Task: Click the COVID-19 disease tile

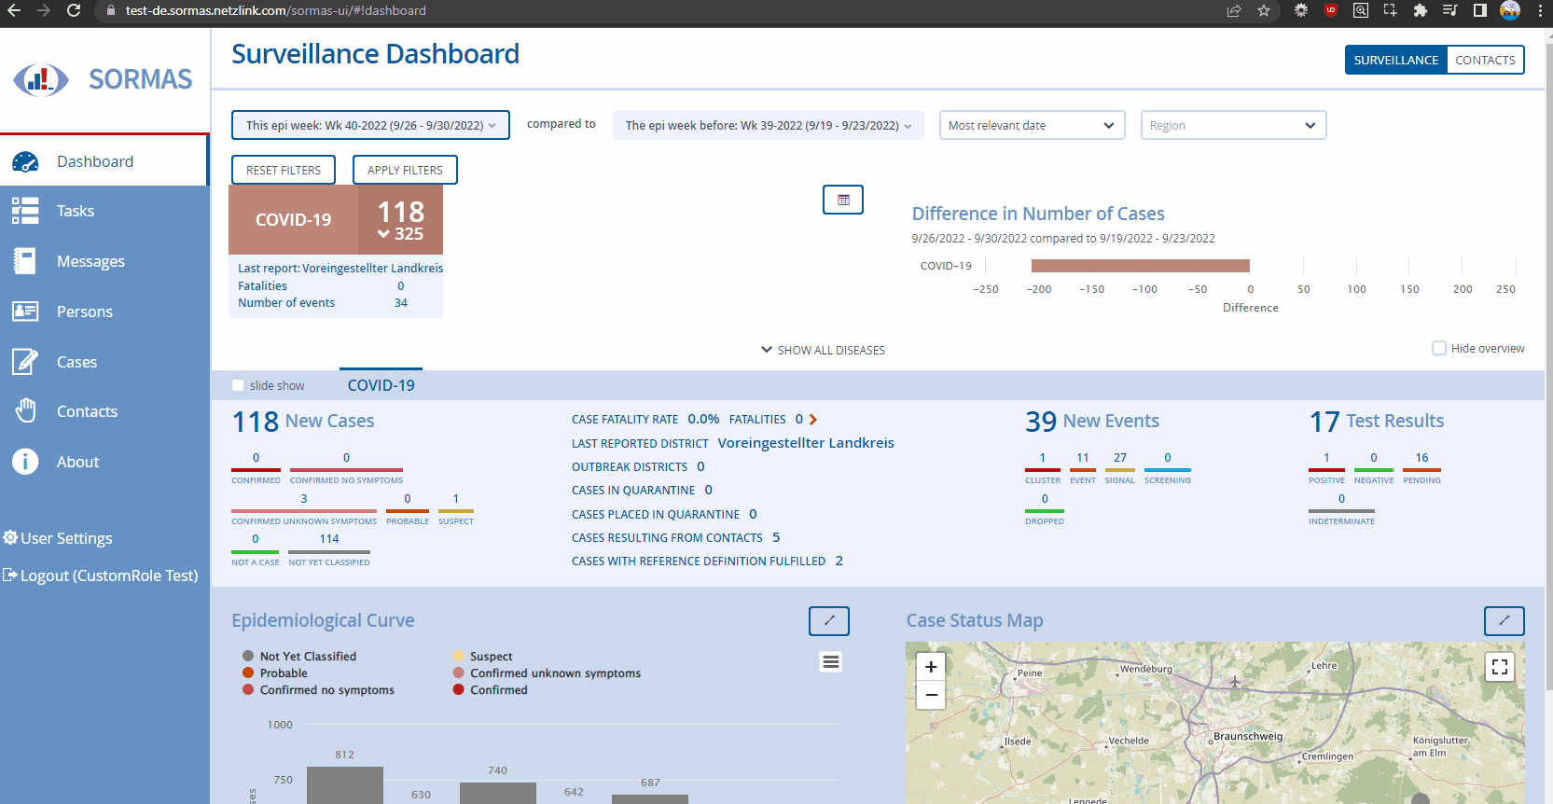Action: tap(293, 219)
